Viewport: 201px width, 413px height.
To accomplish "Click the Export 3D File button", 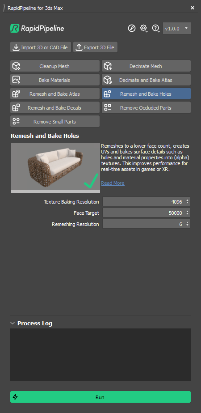I will click(x=95, y=47).
